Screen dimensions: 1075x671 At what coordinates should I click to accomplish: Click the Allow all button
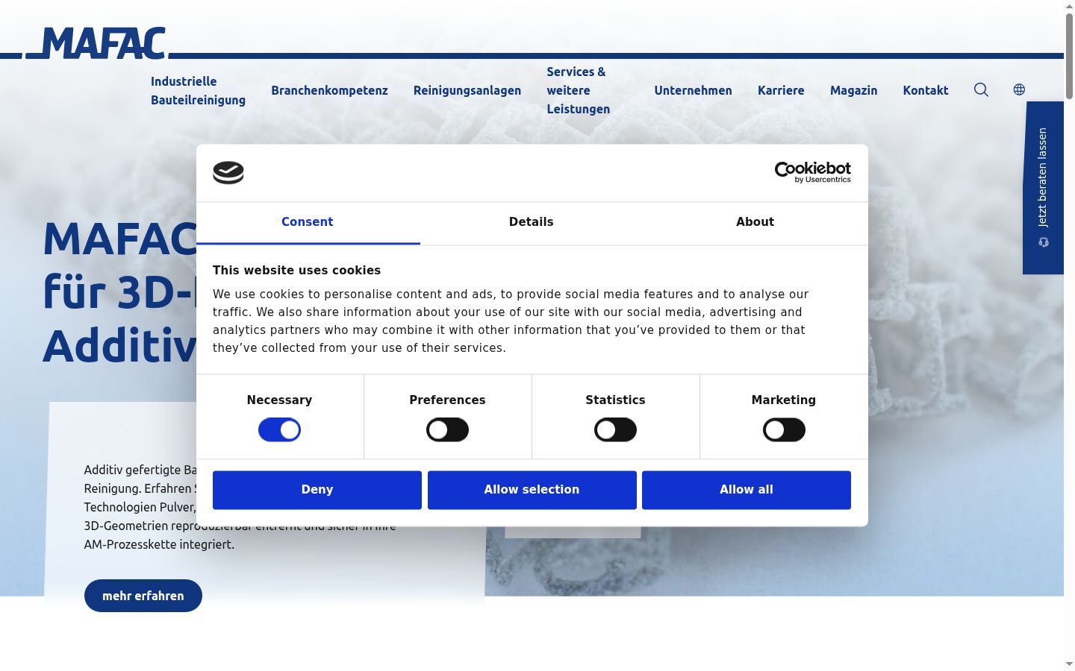[x=747, y=490]
